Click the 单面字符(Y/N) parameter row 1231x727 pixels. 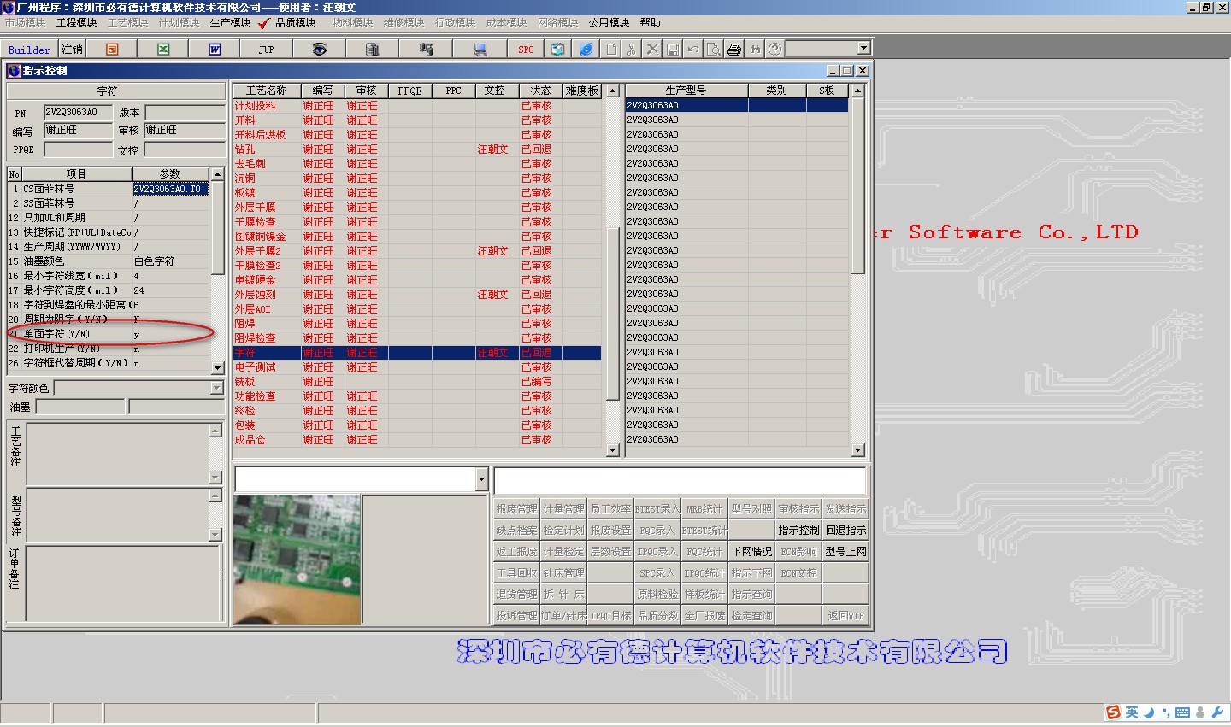[x=109, y=334]
